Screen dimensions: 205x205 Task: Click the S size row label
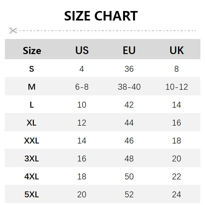[x=32, y=69]
